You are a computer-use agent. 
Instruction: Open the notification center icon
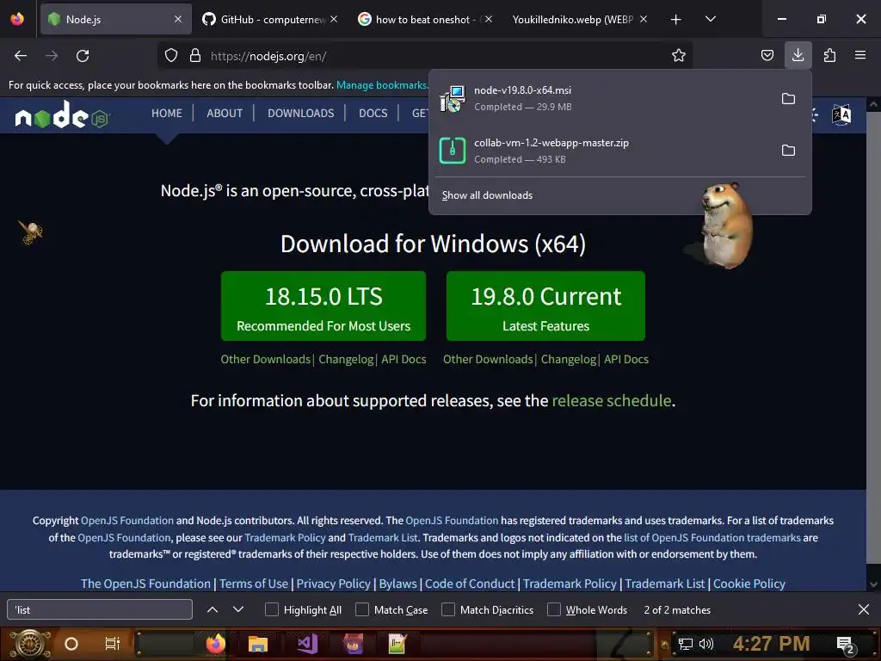(x=845, y=645)
